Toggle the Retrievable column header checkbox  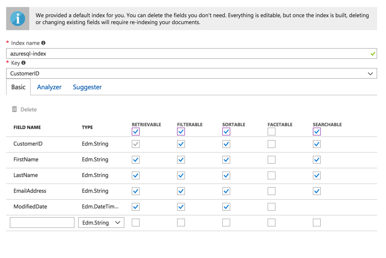(x=135, y=132)
